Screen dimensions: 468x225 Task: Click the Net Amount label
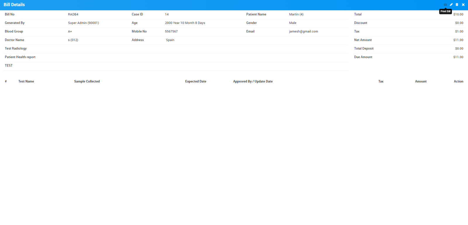coord(363,40)
